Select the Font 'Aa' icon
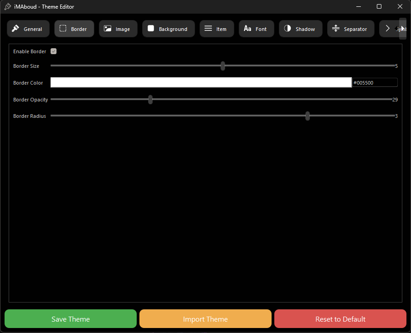The image size is (411, 333). (x=247, y=28)
